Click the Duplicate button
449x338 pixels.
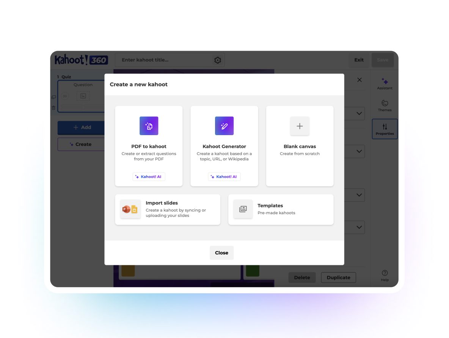point(338,277)
